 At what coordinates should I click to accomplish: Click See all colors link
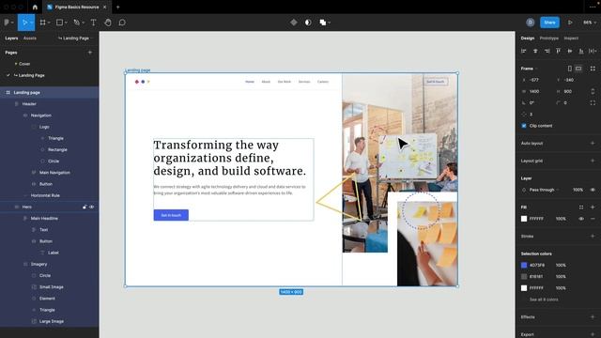(x=544, y=300)
